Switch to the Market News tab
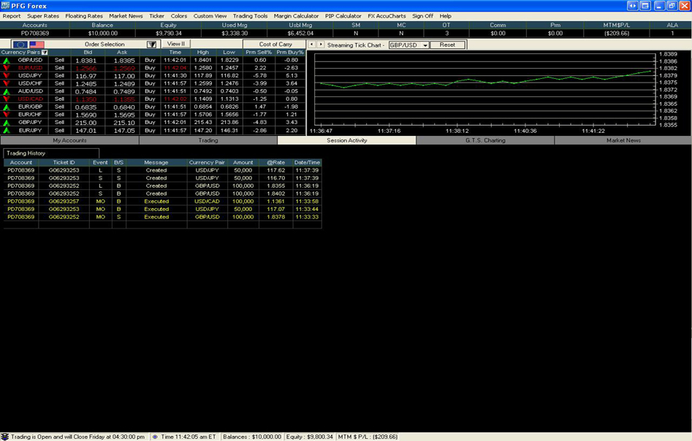Screen dimensions: 692x441 pyautogui.click(x=623, y=140)
